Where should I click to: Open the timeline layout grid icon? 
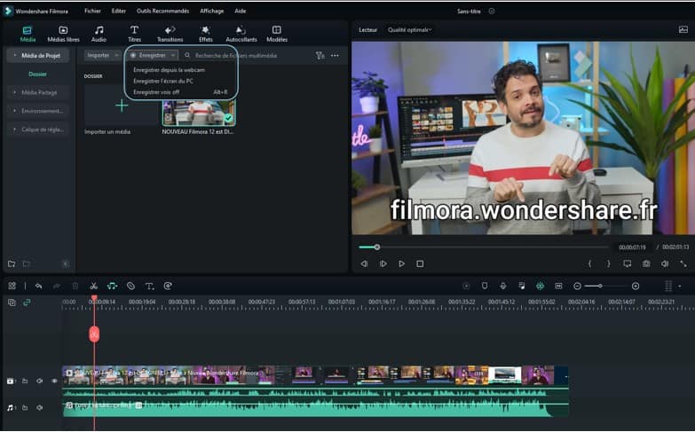(12, 286)
